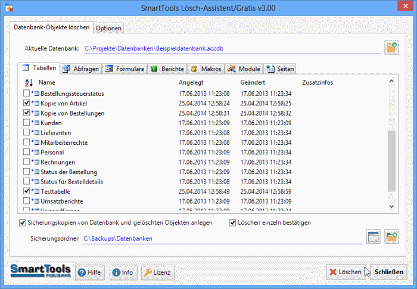Click the Geändert column header
The image size is (417, 289).
pos(253,82)
